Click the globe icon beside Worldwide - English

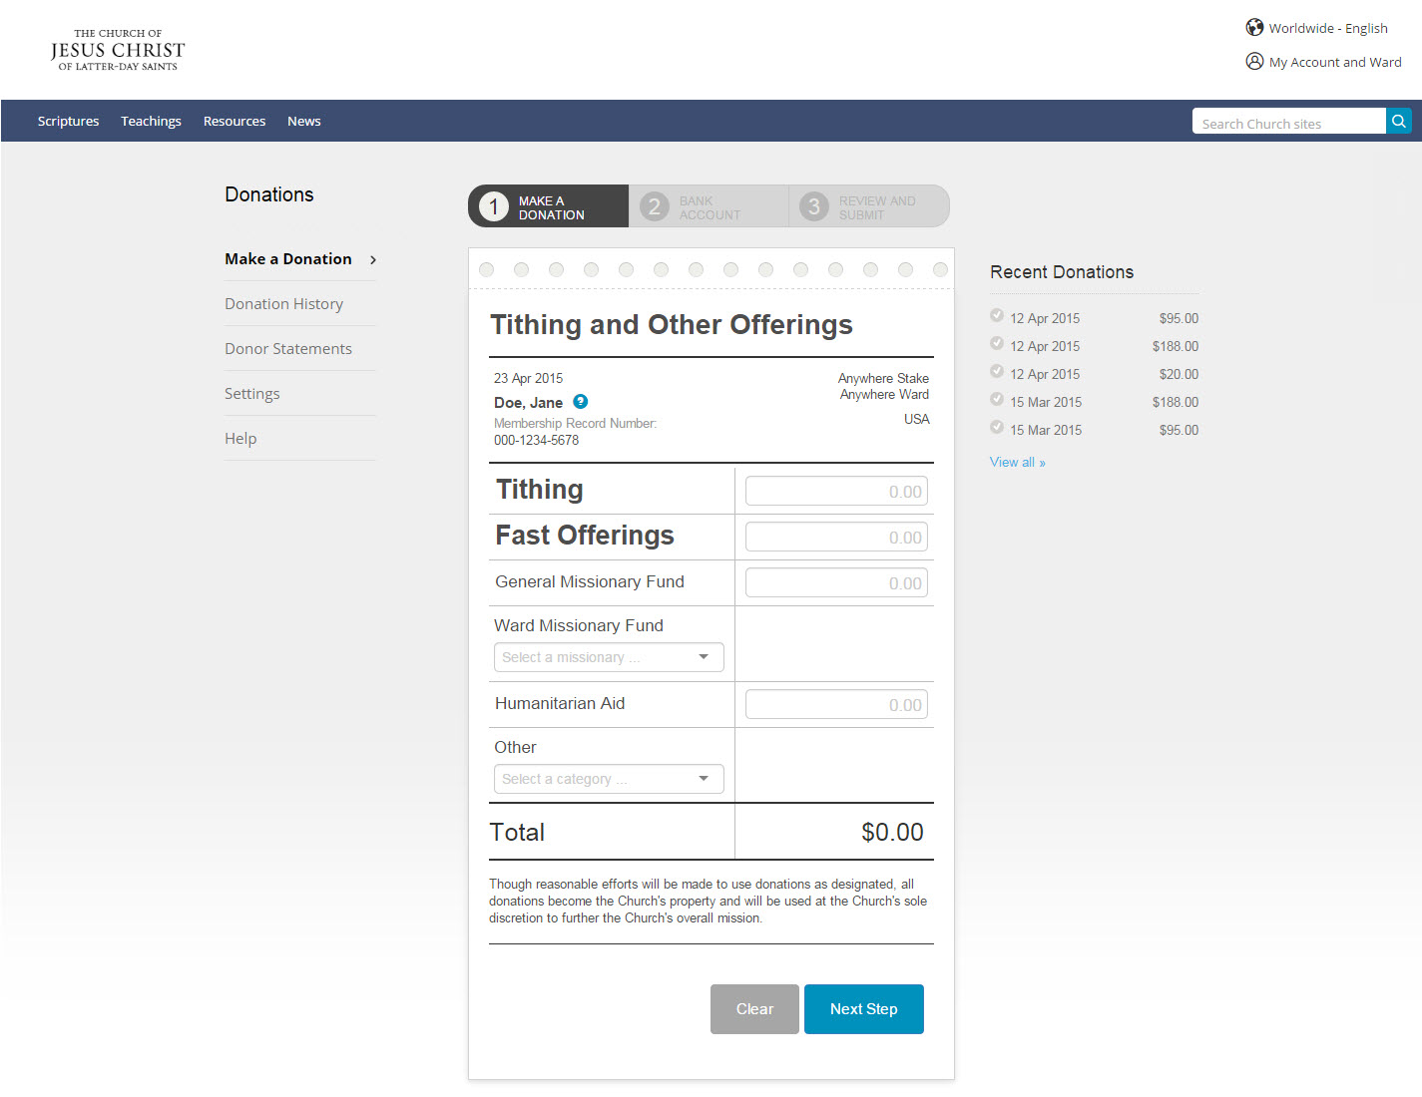point(1254,28)
